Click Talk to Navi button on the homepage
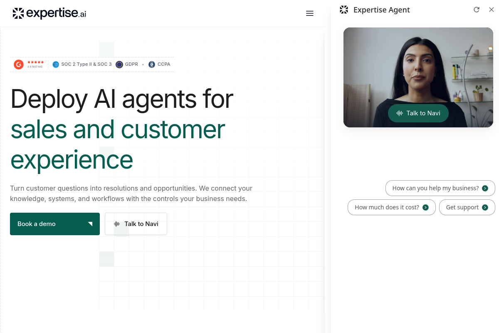 click(136, 224)
